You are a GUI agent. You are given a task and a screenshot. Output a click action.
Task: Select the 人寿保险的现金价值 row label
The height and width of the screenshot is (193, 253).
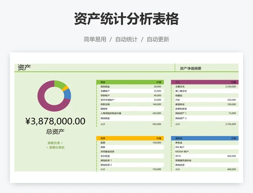pos(111,113)
